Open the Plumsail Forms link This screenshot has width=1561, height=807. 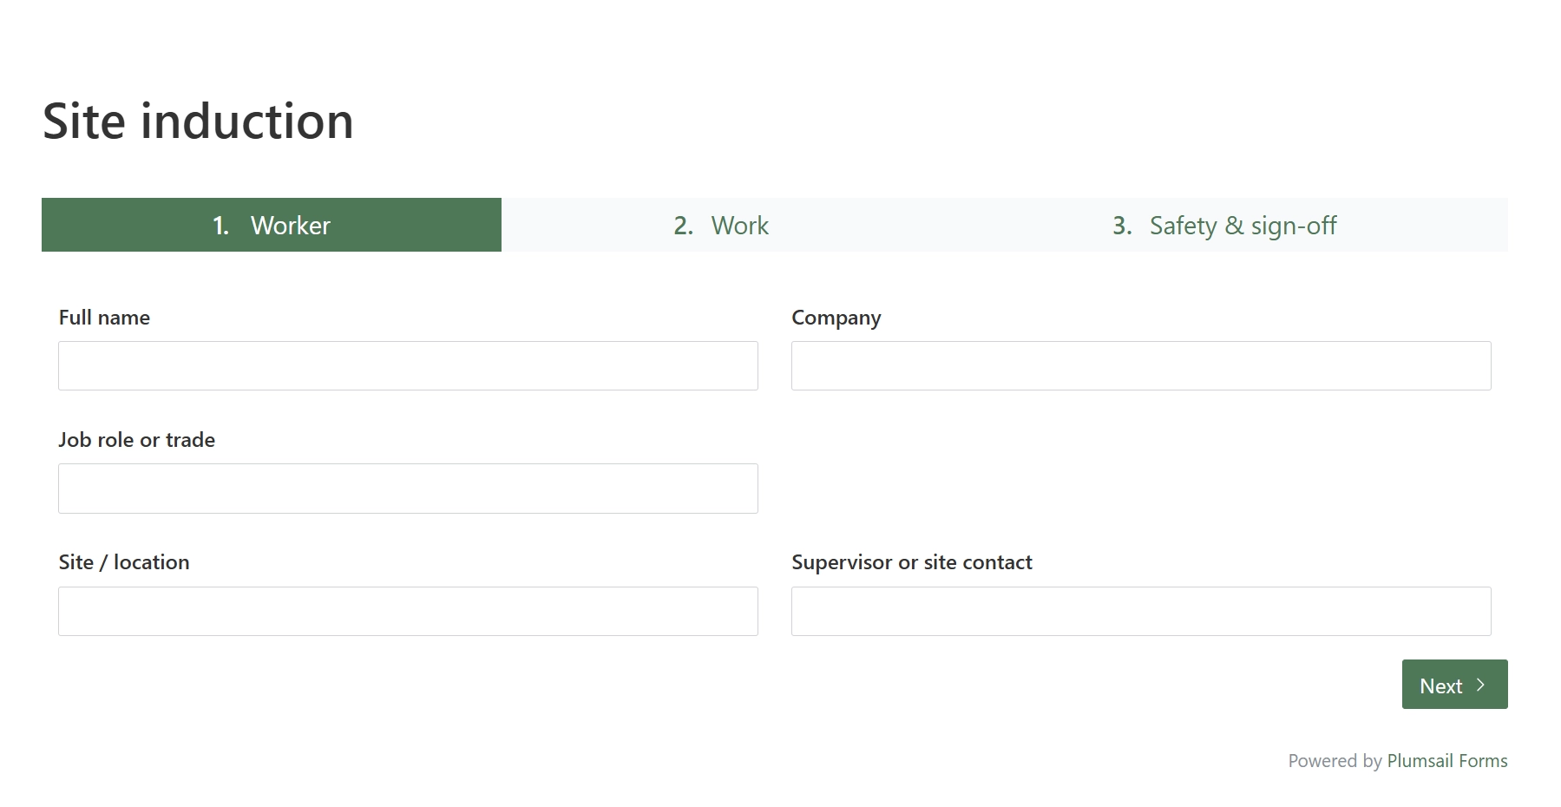coord(1447,761)
